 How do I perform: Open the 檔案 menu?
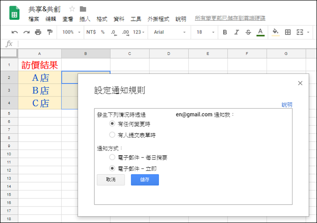33,19
